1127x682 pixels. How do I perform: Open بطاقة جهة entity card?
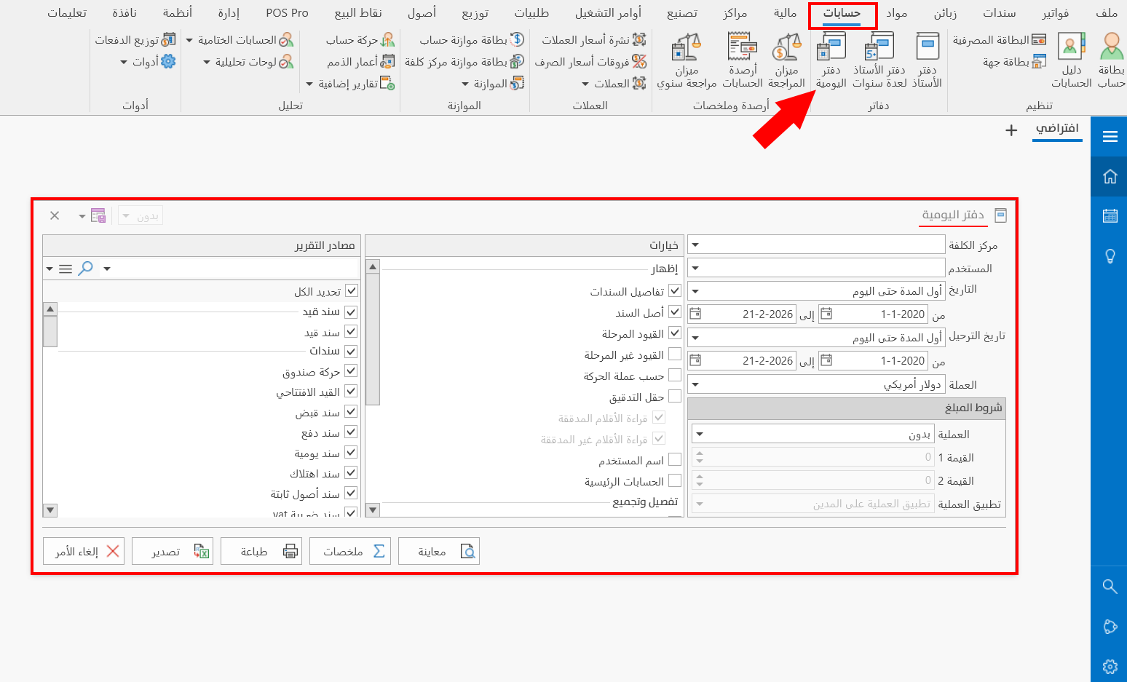click(x=1015, y=62)
